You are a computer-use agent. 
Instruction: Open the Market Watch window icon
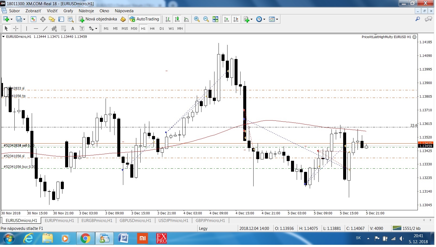tap(33, 19)
